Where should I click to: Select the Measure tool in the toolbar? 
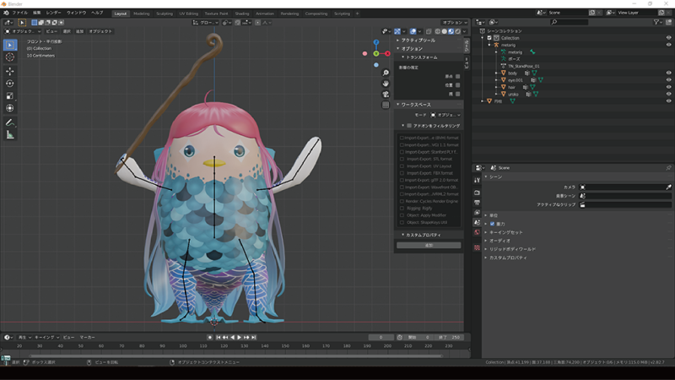point(10,135)
